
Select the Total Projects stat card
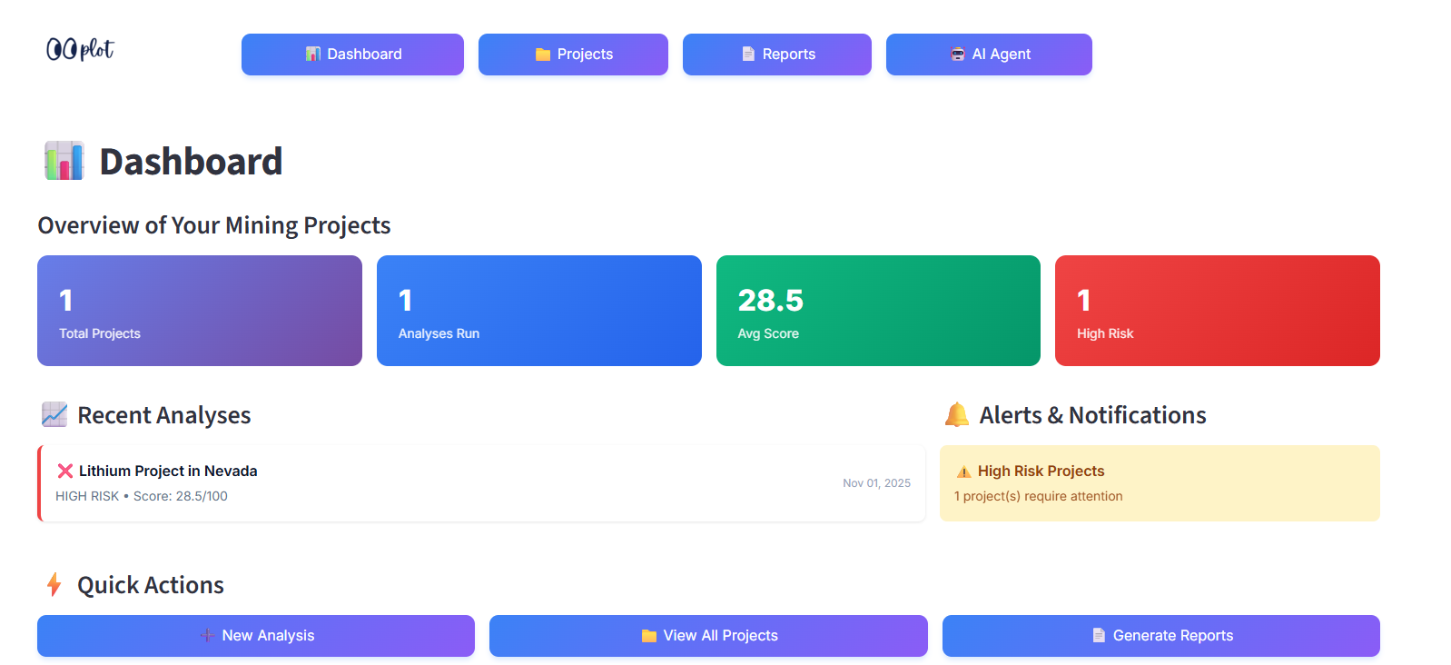point(200,311)
